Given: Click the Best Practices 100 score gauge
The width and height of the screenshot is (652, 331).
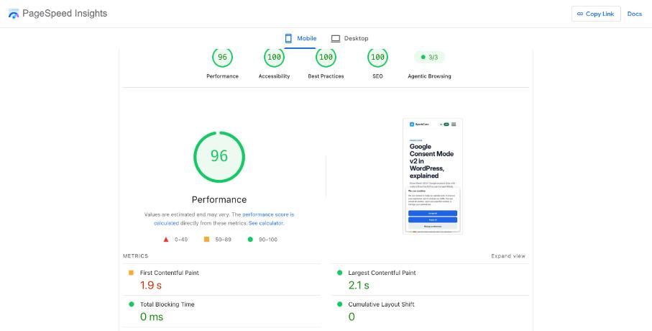Looking at the screenshot, I should pyautogui.click(x=326, y=58).
